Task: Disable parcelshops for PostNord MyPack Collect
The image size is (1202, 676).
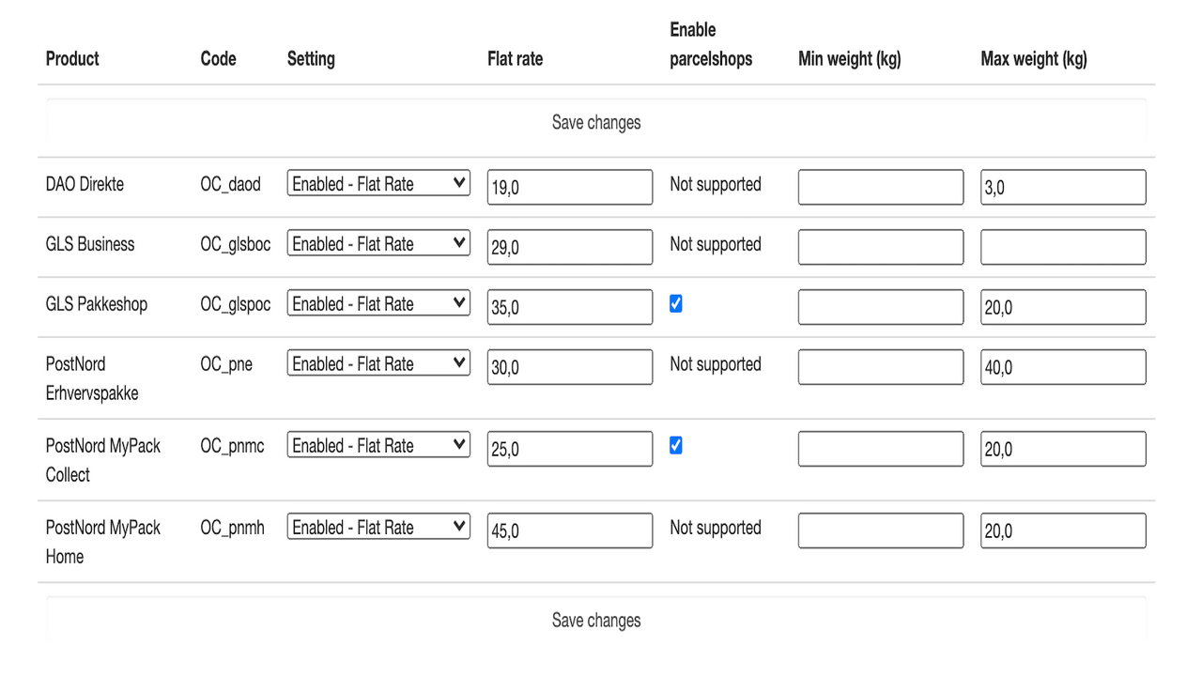Action: (x=676, y=446)
